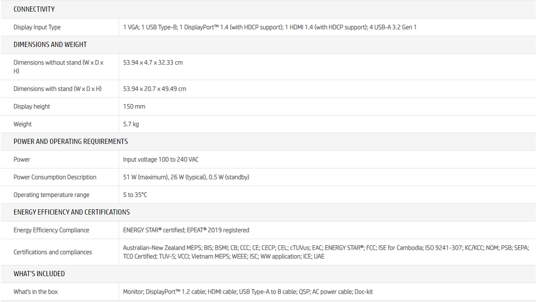Screen dimensions: 537x302
Task: Click the WHAT'S INCLUDED section header
Action: click(39, 274)
